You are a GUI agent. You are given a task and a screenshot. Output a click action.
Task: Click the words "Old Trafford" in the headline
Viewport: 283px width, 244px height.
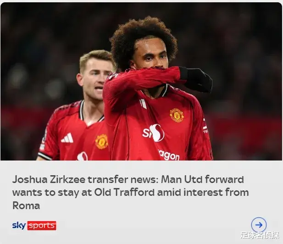(x=124, y=192)
